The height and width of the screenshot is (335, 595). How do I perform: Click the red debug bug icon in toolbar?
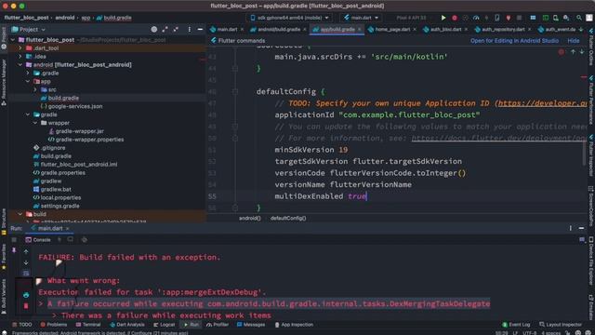coord(455,18)
